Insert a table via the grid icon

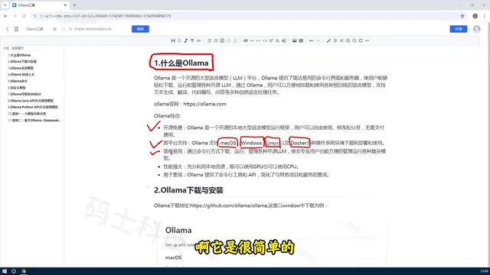pos(301,40)
